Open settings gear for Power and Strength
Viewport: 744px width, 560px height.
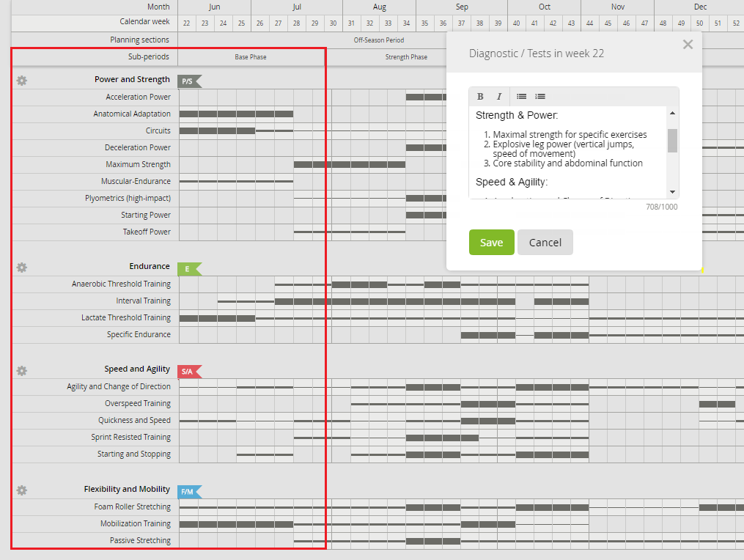tap(22, 81)
